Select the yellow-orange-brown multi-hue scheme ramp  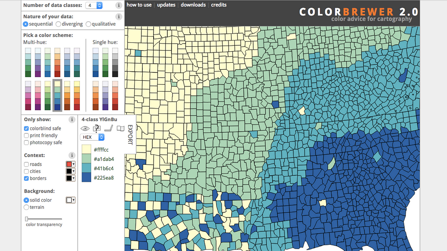pos(67,95)
